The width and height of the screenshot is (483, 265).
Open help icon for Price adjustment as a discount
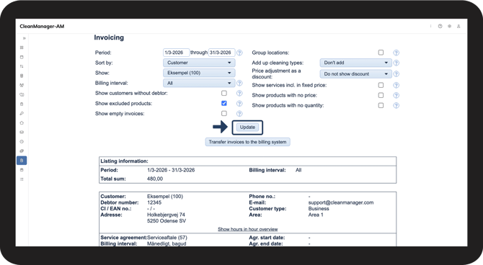396,74
